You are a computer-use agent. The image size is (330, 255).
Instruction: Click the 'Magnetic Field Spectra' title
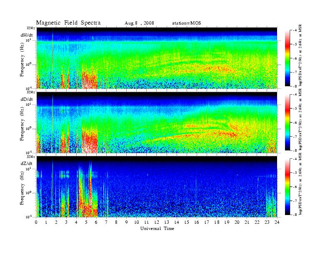[x=68, y=23]
